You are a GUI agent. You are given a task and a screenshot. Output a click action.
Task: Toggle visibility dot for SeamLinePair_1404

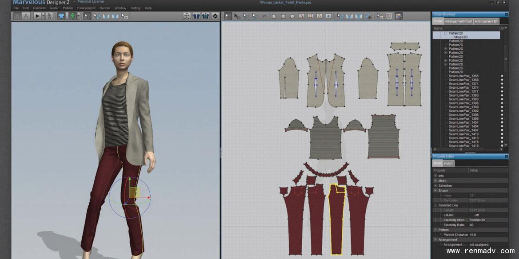pos(502,126)
